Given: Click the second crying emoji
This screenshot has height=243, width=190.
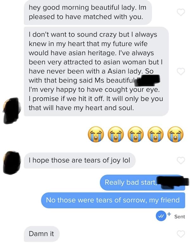Looking at the screenshot, I should (116, 134).
